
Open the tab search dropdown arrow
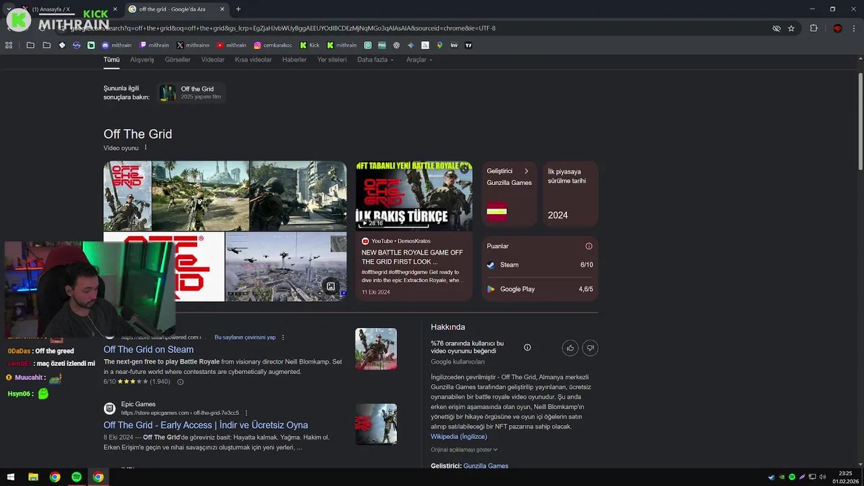(x=9, y=9)
